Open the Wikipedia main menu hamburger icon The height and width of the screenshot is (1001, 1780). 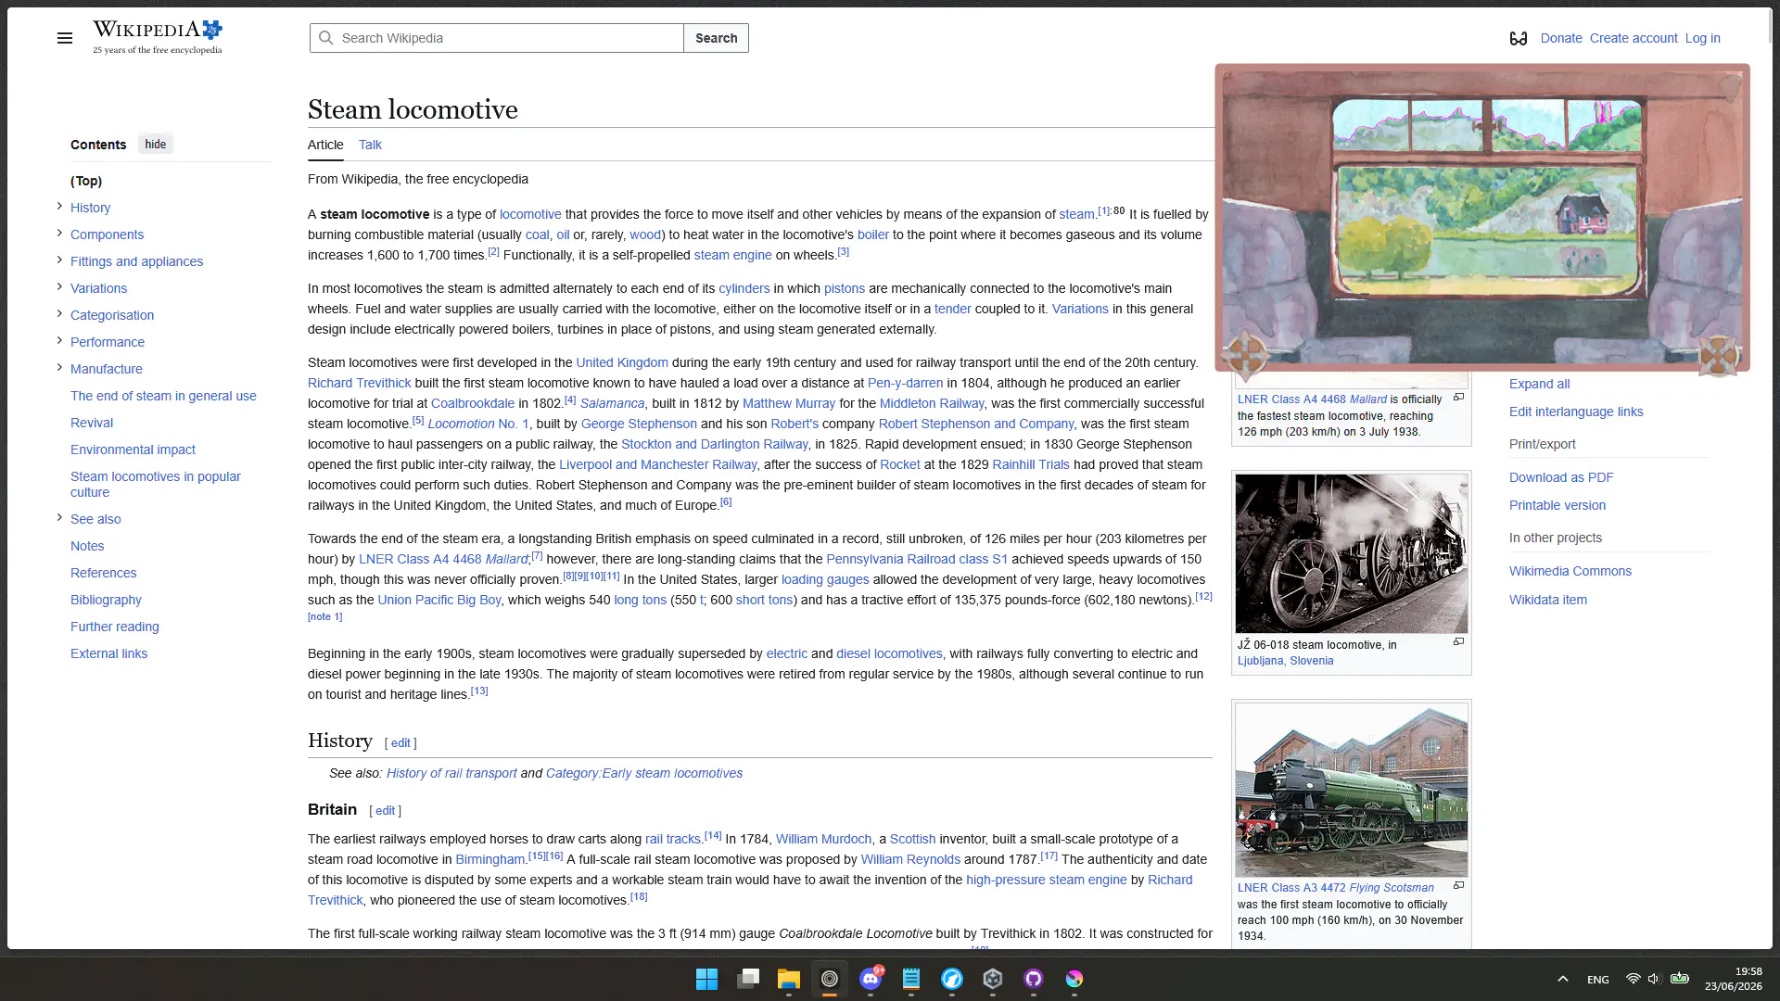tap(64, 38)
